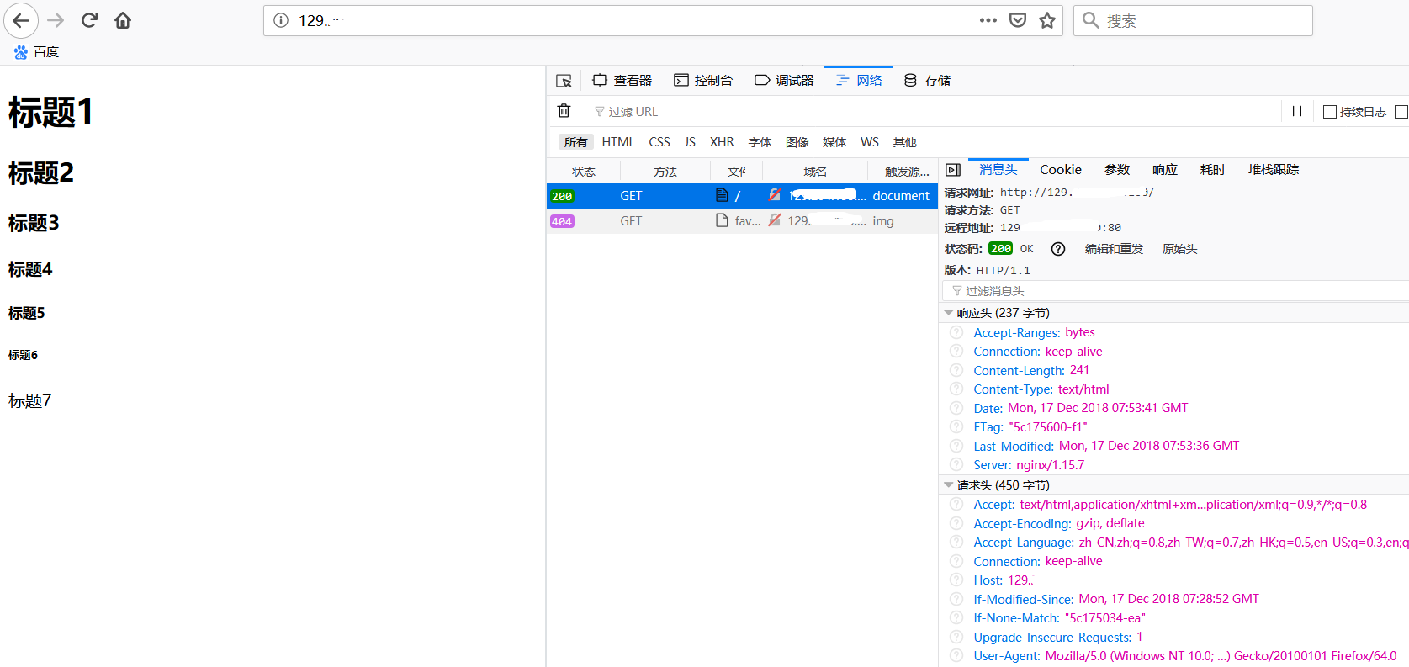
Task: Select the 404 GET favicon request row
Action: pos(742,221)
